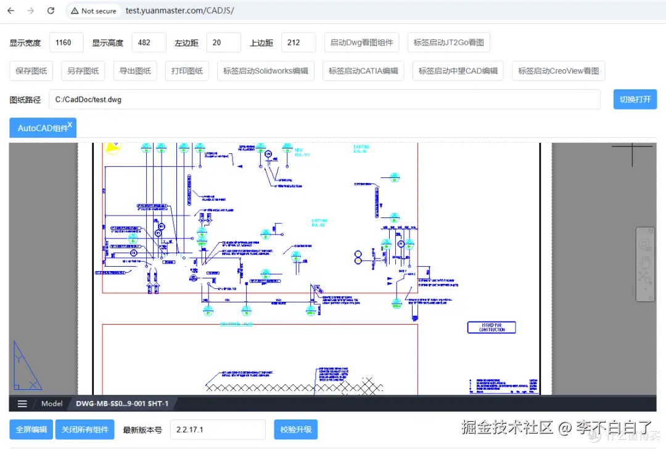Viewport: 666px width, 449px height.
Task: Run the 校验升级 upgrade check
Action: [295, 429]
